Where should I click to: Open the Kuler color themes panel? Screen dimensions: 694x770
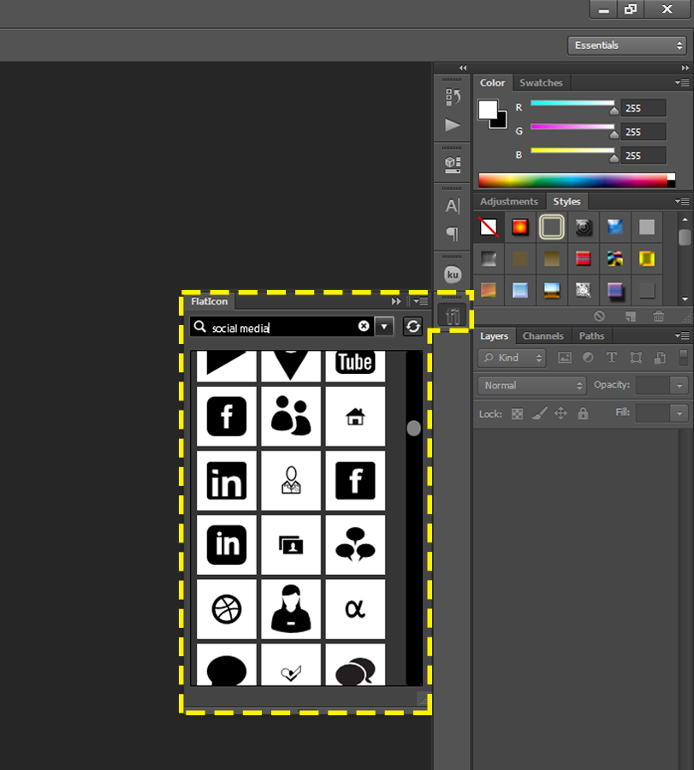coord(452,274)
